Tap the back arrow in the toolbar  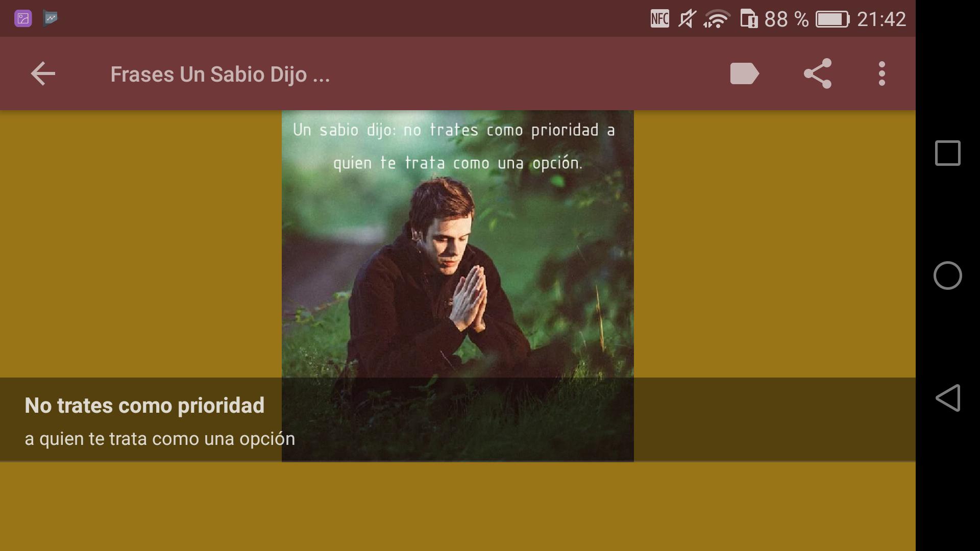(43, 74)
